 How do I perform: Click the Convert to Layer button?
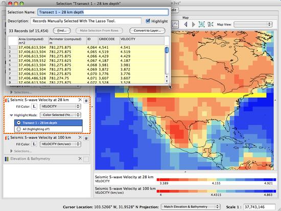[x=147, y=31]
